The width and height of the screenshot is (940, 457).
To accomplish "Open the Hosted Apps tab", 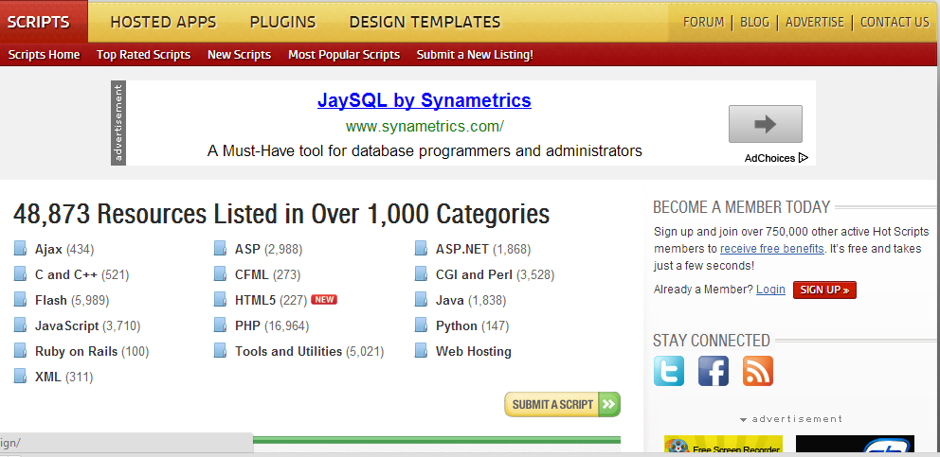I will (163, 22).
